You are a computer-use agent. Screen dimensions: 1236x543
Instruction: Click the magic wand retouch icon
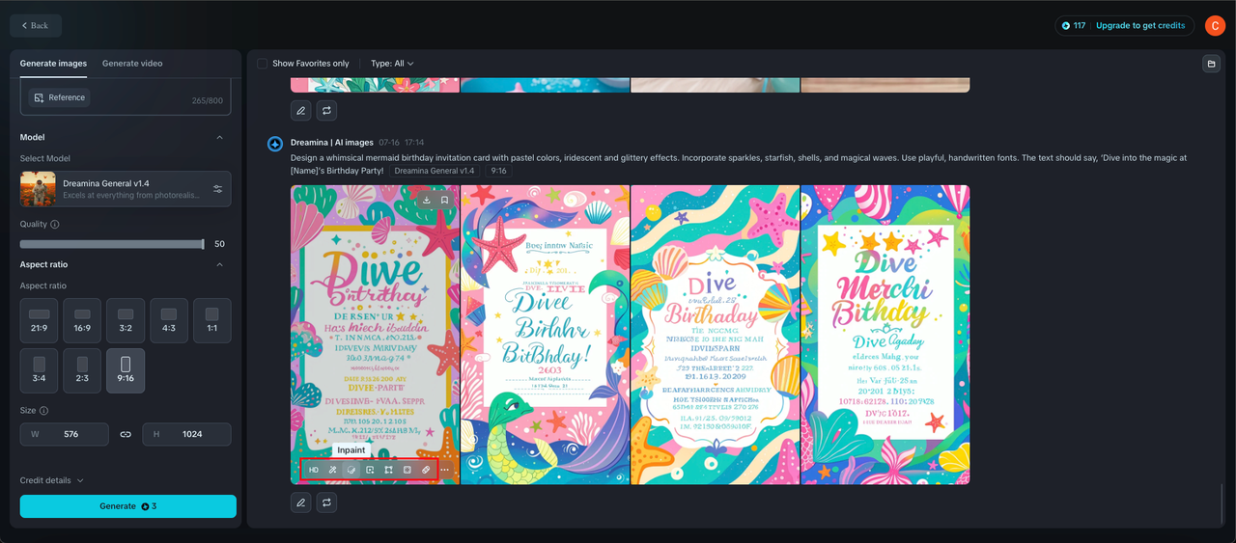click(x=332, y=470)
